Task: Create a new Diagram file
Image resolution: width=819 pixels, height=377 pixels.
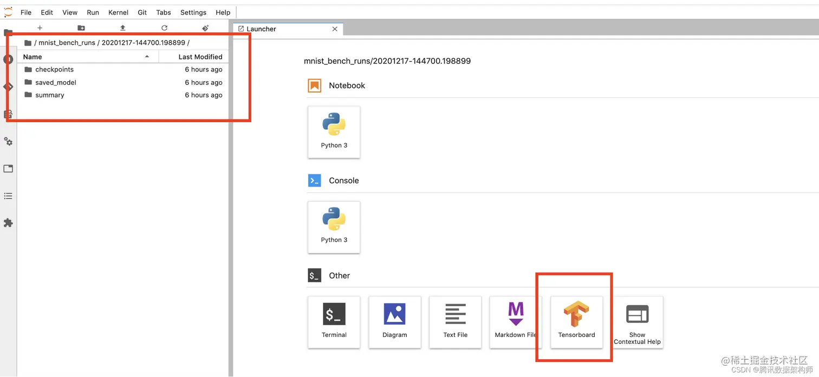Action: 394,322
